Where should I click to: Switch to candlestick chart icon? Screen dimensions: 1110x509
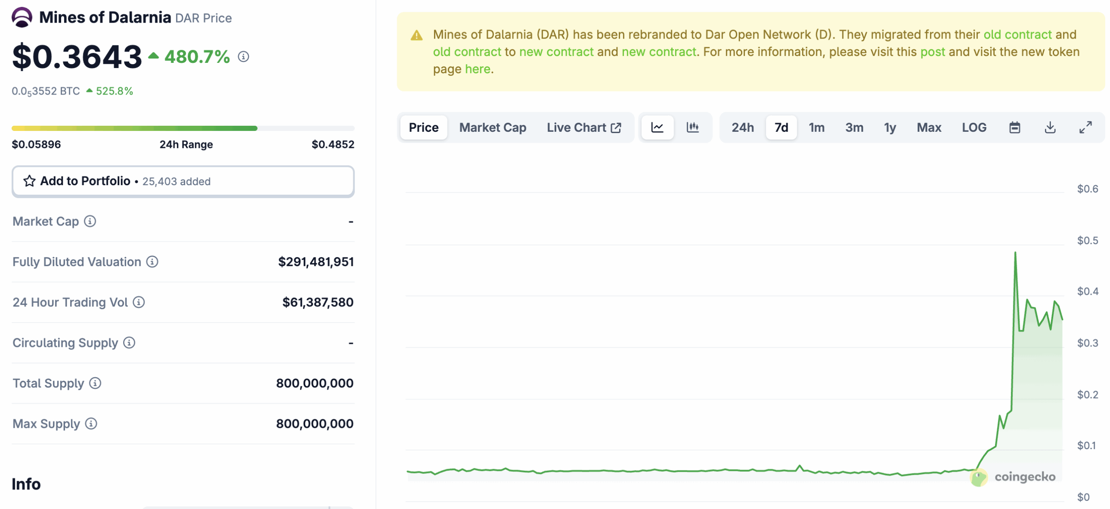click(x=693, y=127)
